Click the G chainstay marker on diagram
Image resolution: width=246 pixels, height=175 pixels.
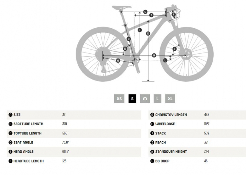click(118, 60)
